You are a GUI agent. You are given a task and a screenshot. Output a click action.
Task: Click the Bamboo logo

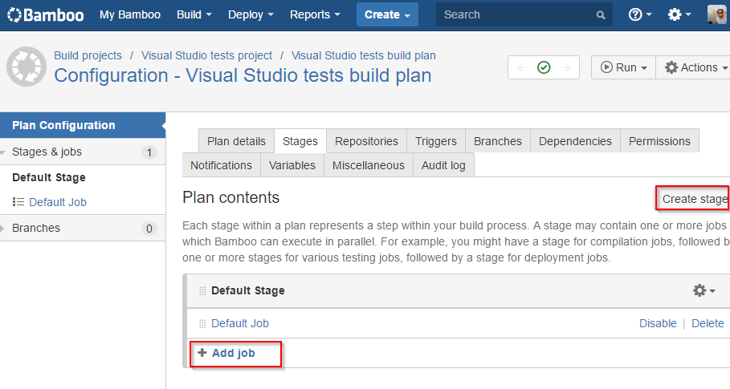click(46, 15)
